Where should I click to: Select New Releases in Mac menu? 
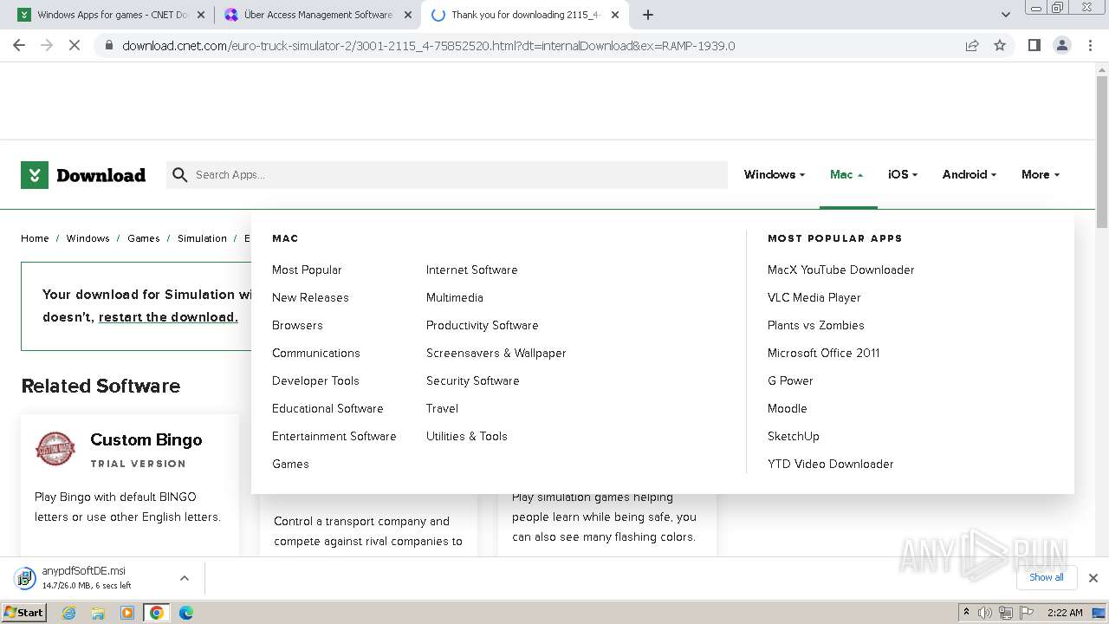coord(310,297)
